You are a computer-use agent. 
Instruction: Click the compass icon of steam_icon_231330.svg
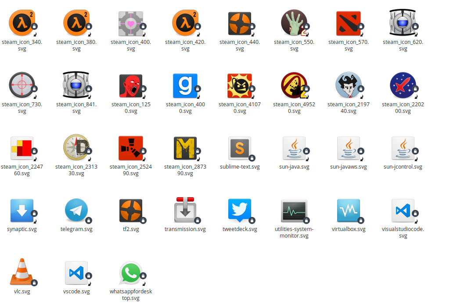click(76, 147)
